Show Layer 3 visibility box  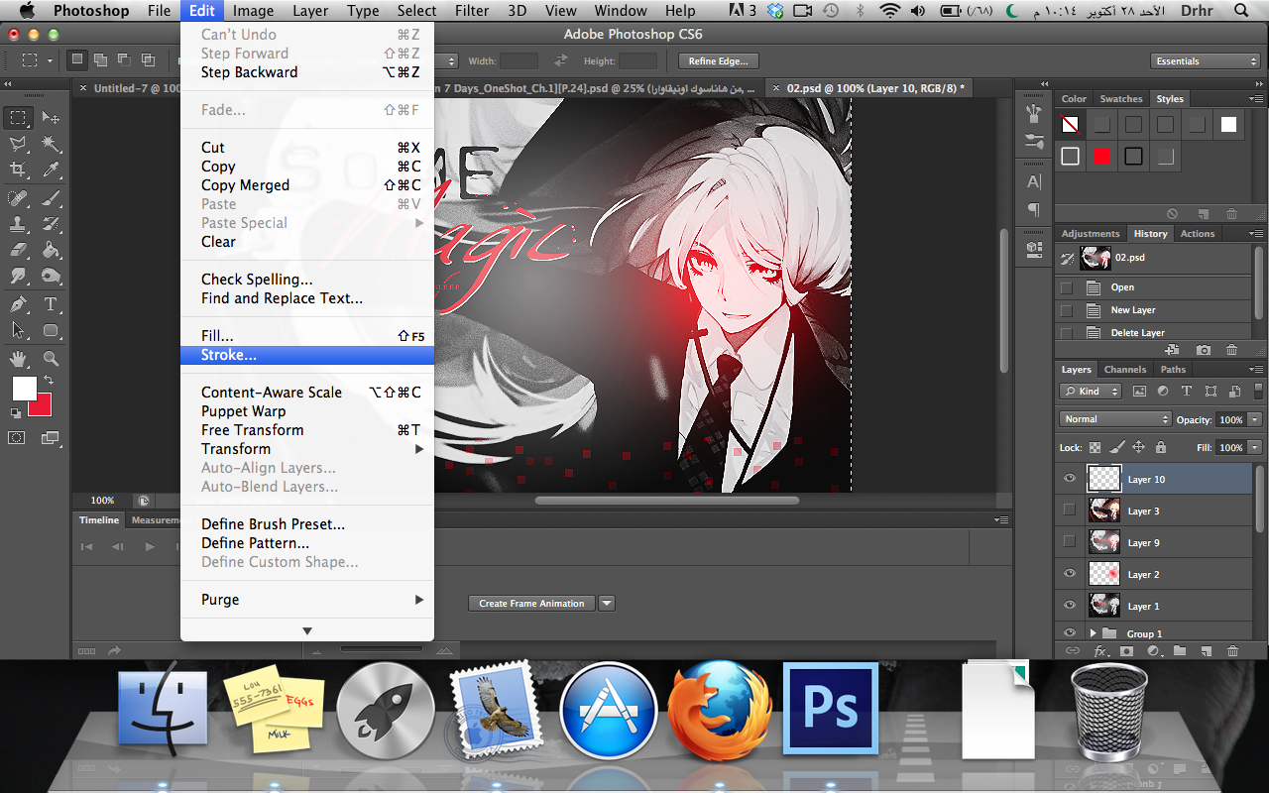coord(1070,510)
